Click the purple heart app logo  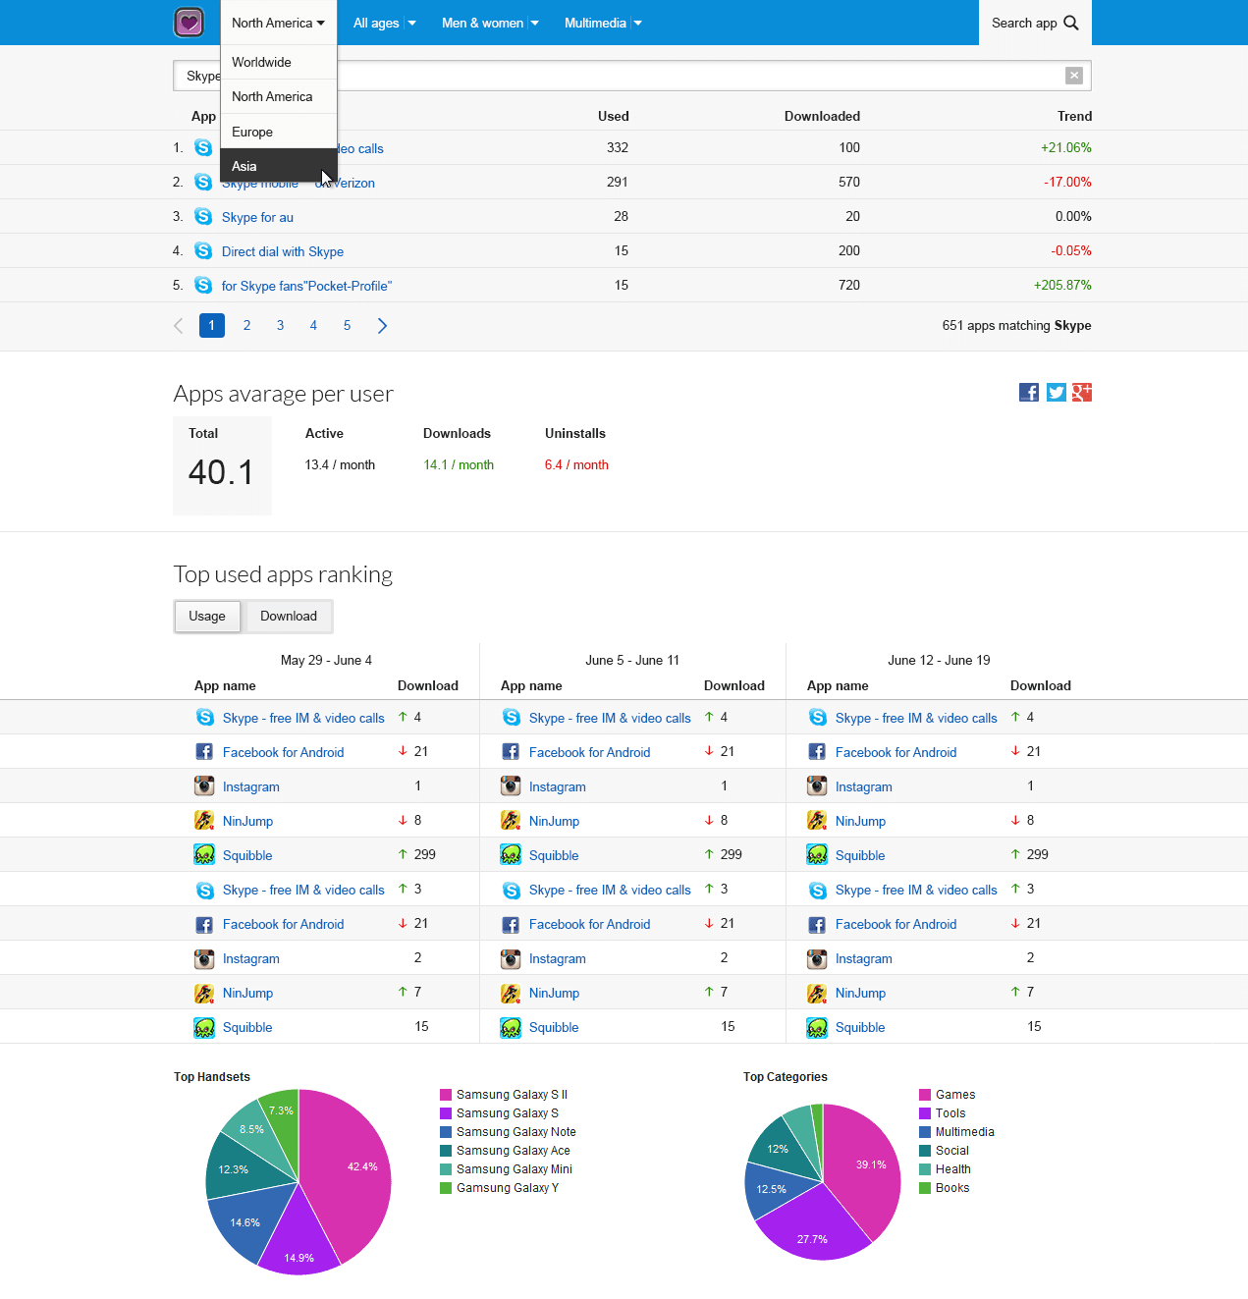click(x=189, y=23)
